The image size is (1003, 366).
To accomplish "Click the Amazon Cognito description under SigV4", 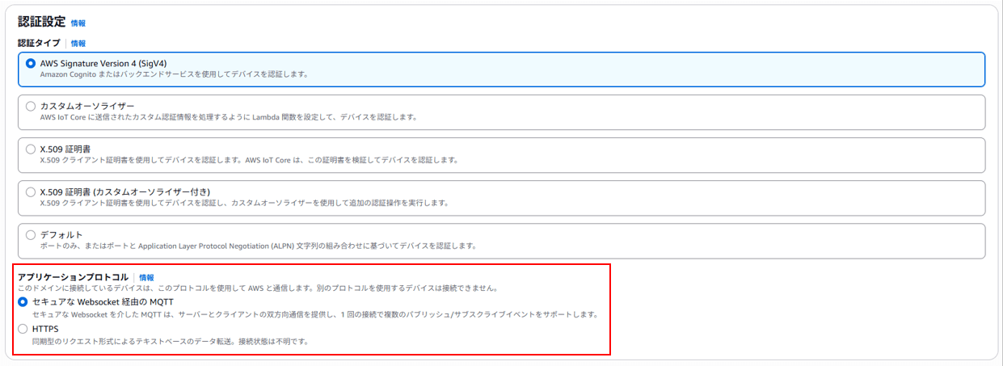I will (x=174, y=74).
